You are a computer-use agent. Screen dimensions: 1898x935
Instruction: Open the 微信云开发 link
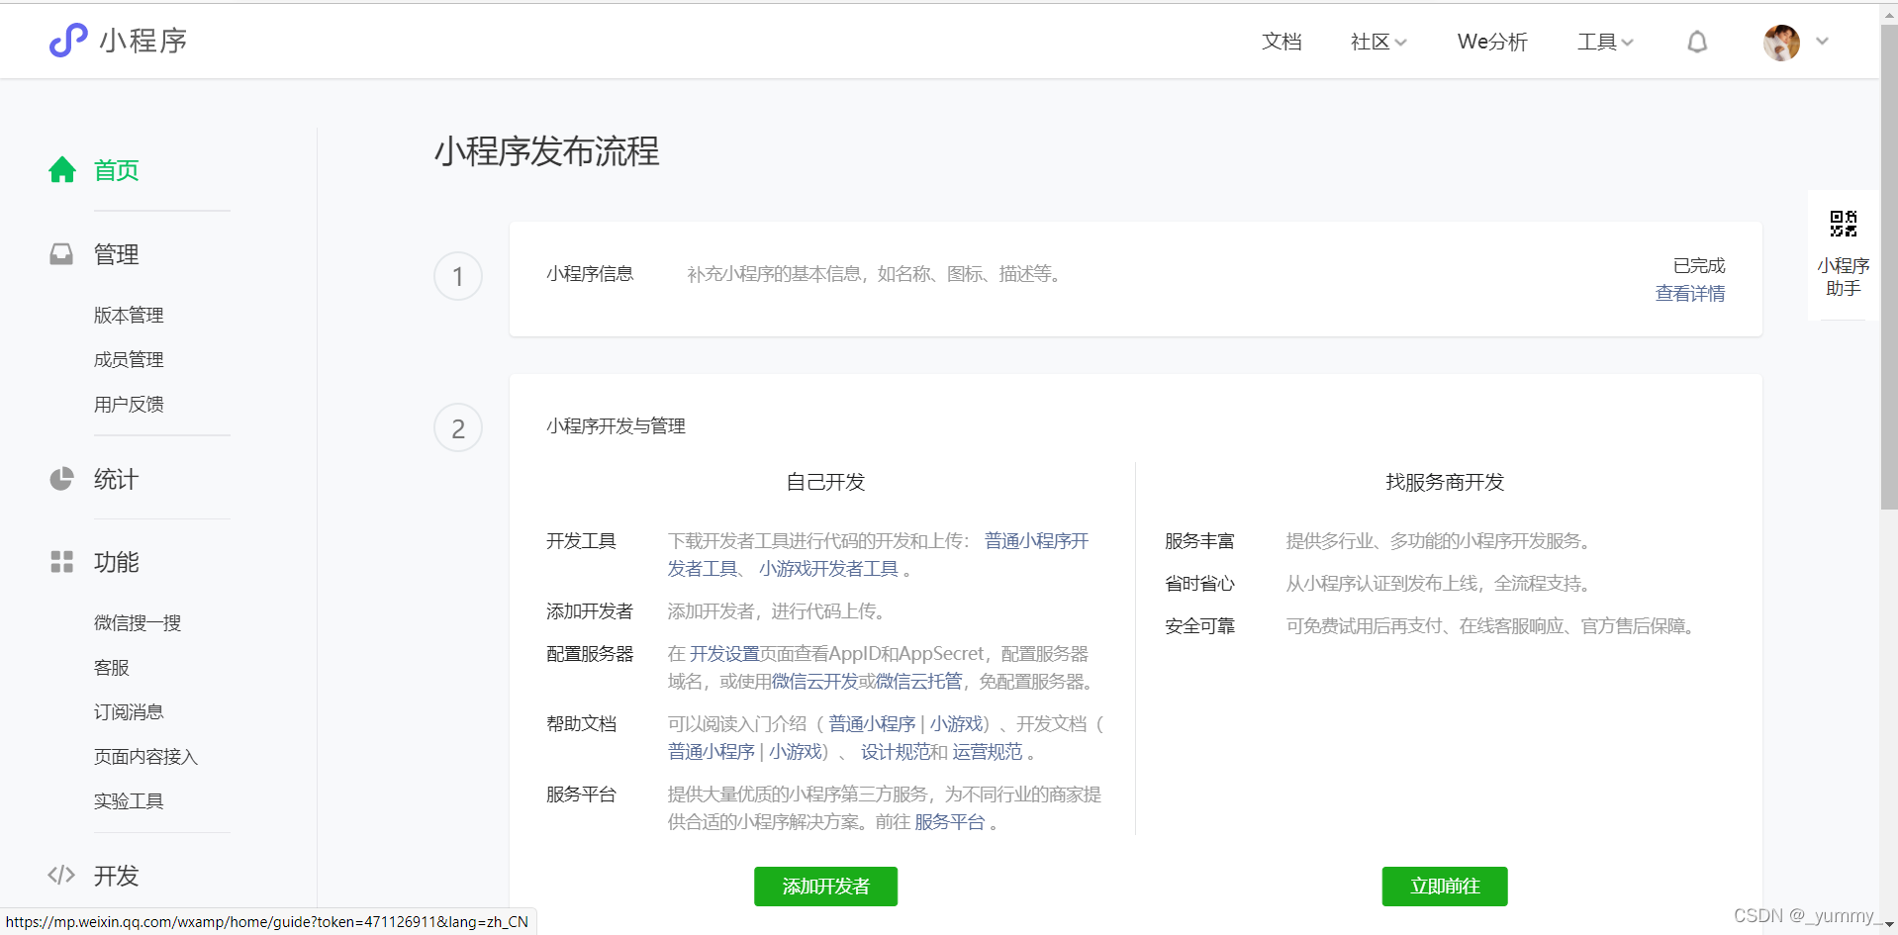814,682
